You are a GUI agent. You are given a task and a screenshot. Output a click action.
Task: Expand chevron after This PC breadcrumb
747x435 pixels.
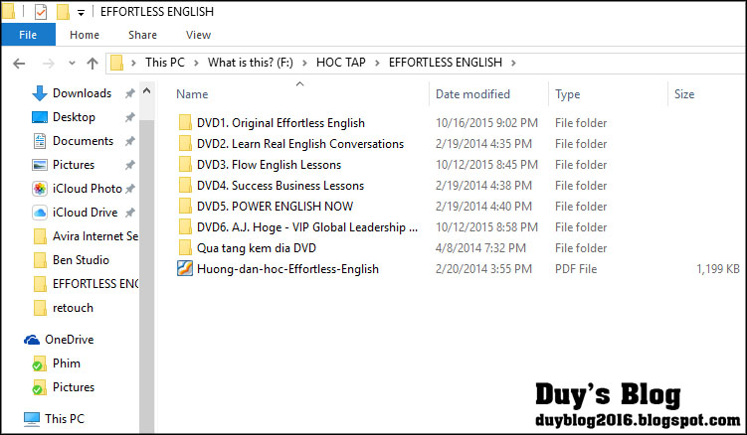[196, 63]
